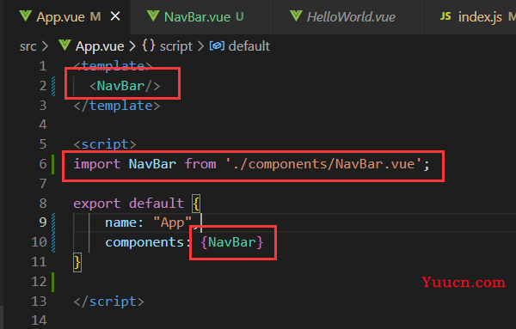This screenshot has width=516, height=329.
Task: Click the Vue icon on the HelloWorld.vue tab
Action: tap(296, 15)
